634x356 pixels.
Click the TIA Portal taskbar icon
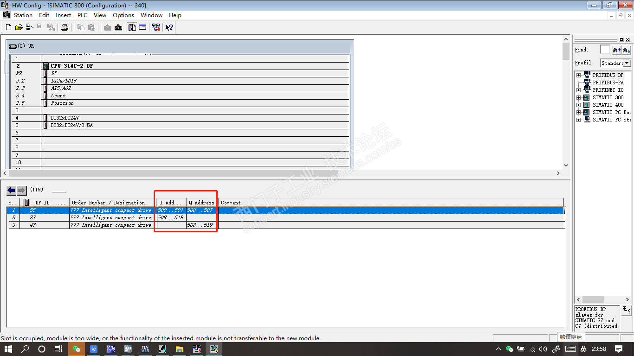click(x=145, y=349)
